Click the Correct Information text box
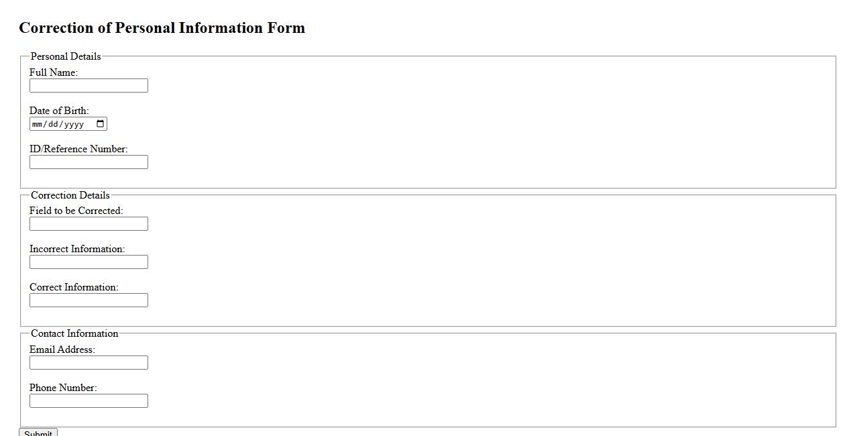This screenshot has width=857, height=436. pos(89,301)
